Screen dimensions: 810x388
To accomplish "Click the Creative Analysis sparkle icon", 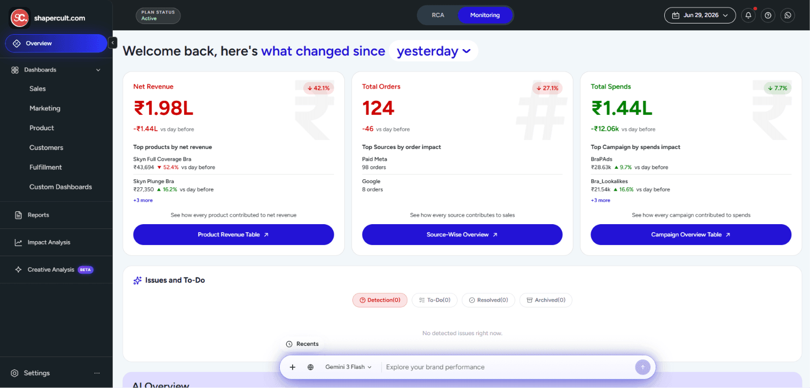I will click(18, 270).
